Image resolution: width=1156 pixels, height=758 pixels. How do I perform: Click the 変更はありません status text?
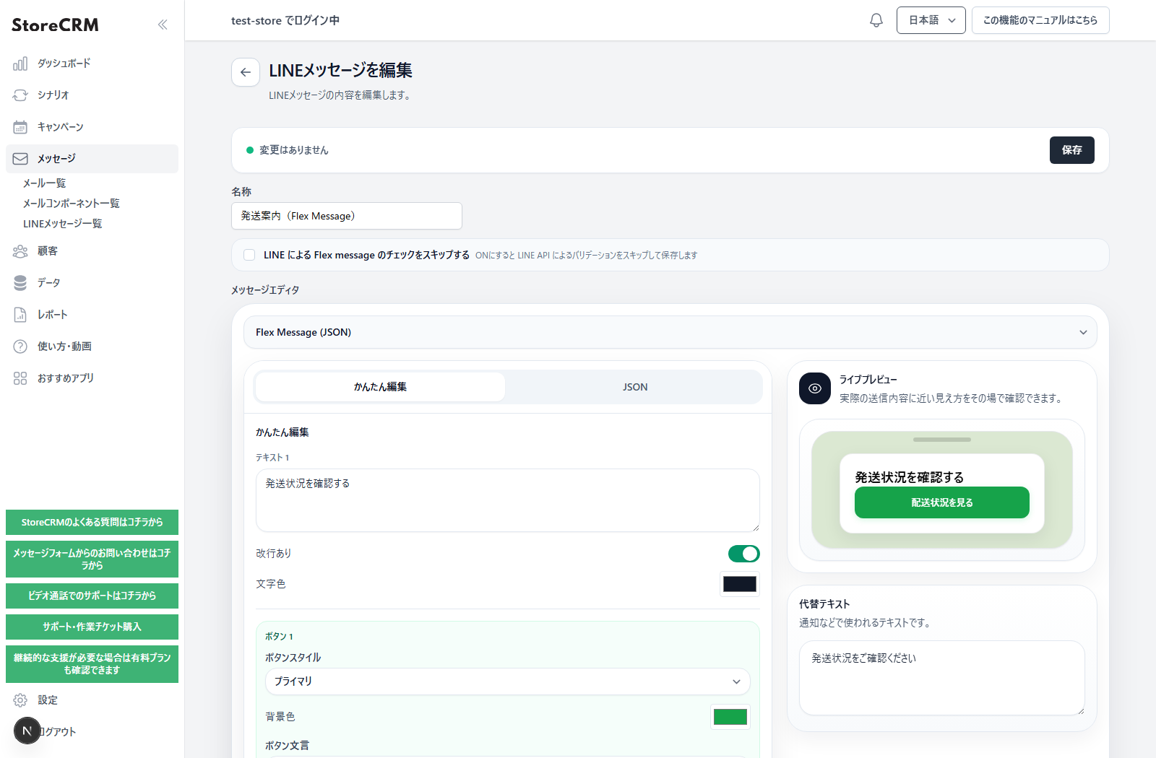point(294,150)
